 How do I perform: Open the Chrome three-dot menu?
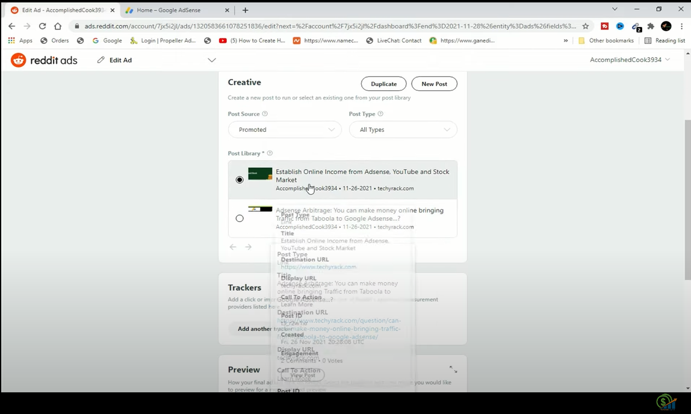pyautogui.click(x=681, y=26)
